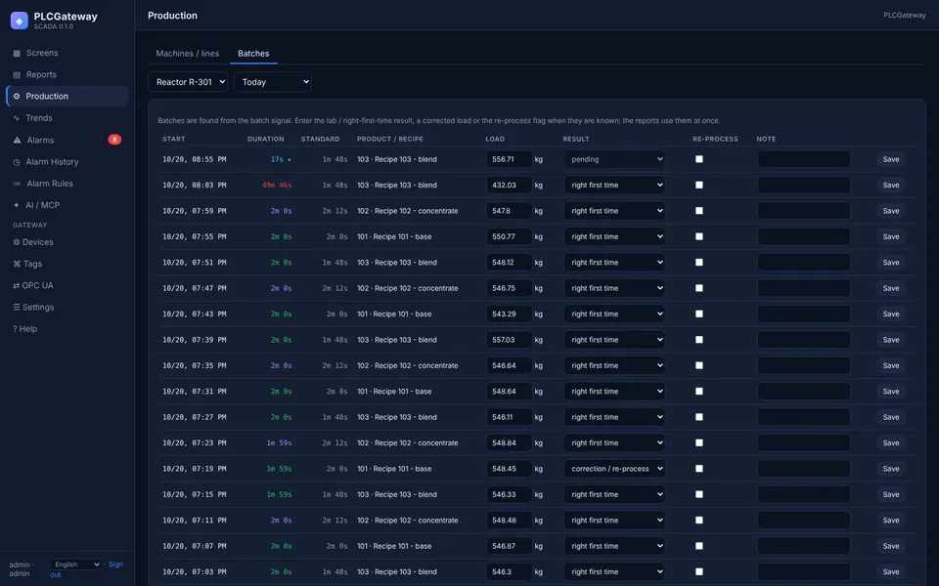Viewport: 939px width, 586px height.
Task: Click the load field showing 432.03
Action: [509, 185]
